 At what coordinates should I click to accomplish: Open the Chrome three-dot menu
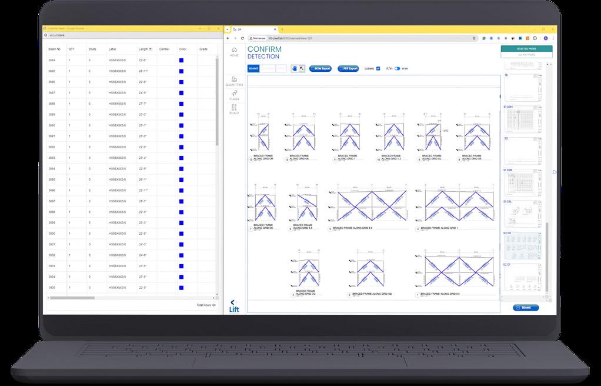coord(553,38)
